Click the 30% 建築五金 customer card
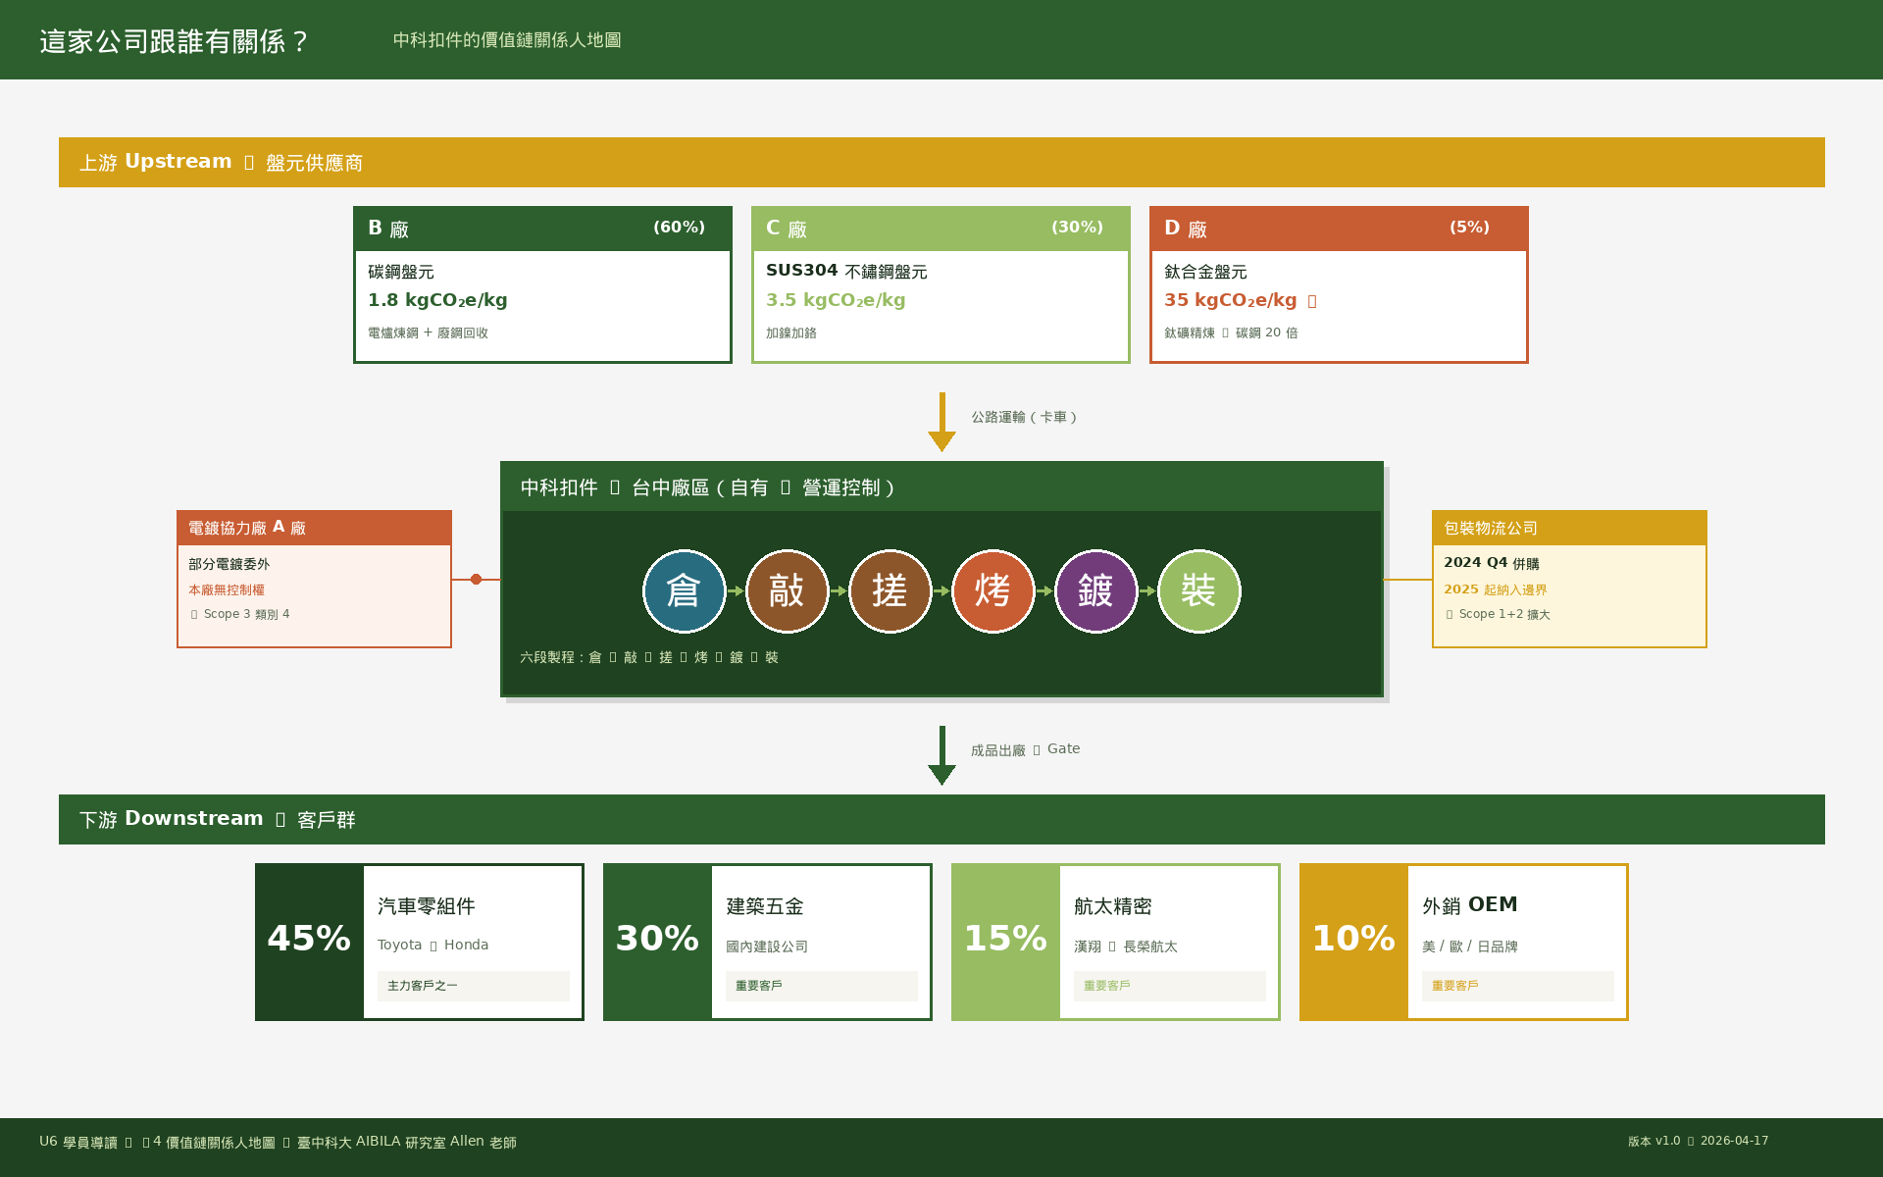This screenshot has width=1883, height=1177. click(768, 942)
